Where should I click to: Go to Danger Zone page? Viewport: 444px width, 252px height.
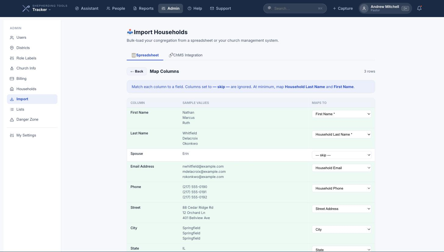[x=32, y=119]
